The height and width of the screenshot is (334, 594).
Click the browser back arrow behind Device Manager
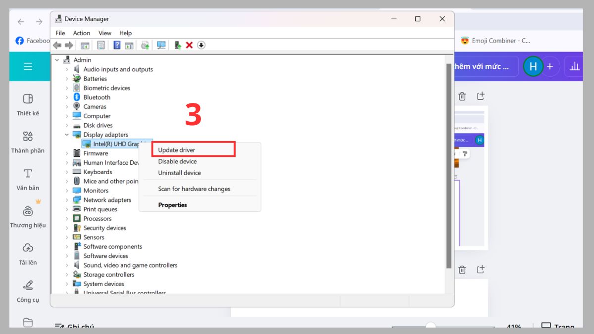pos(21,22)
